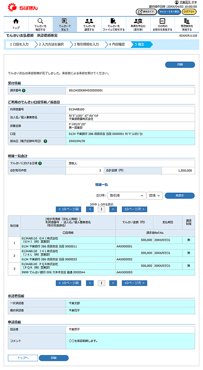Open the user profile icon by 千葉花子

pos(177,2)
